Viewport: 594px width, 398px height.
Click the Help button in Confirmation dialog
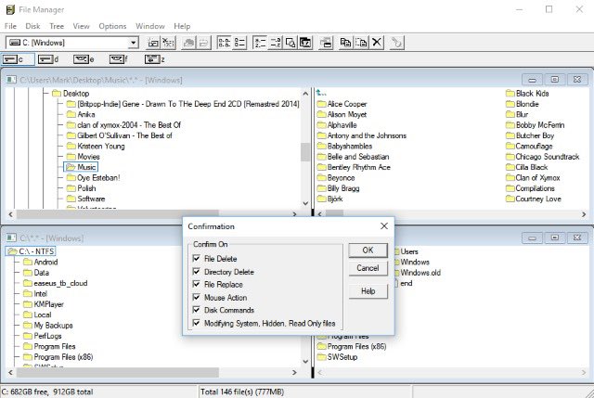pyautogui.click(x=368, y=291)
